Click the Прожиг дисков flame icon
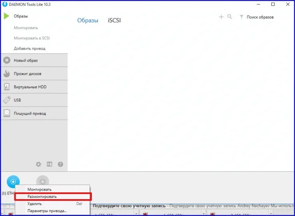 pos(7,74)
